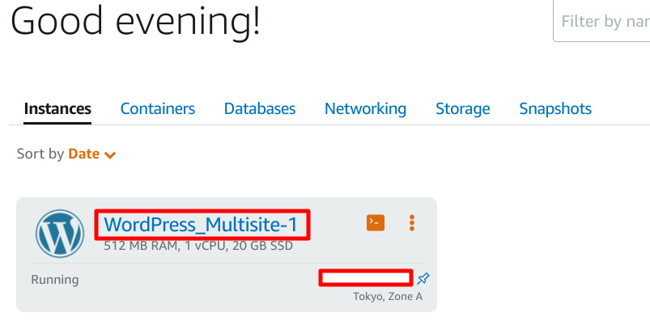650x321 pixels.
Task: Open the browser SSH terminal icon
Action: (375, 223)
